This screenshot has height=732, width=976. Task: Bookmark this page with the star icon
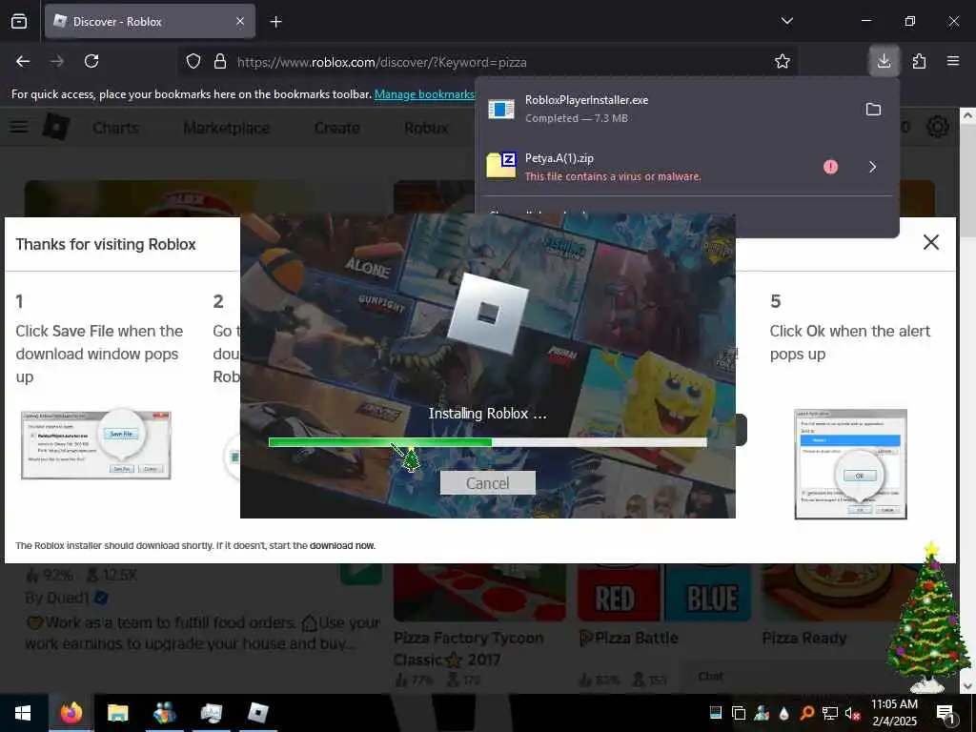coord(783,62)
